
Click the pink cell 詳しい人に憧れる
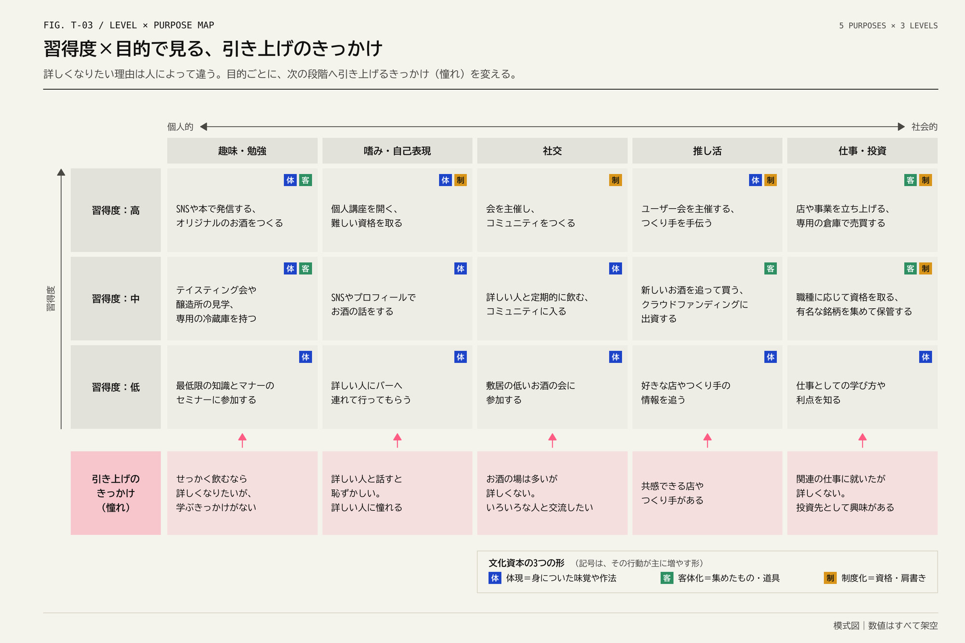tap(397, 493)
